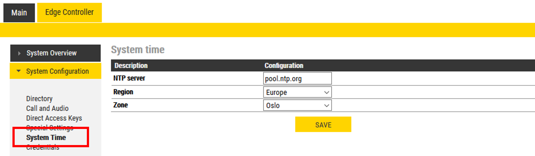Screen dimensions: 535x156
Task: Go to Directory settings
Action: coord(39,99)
